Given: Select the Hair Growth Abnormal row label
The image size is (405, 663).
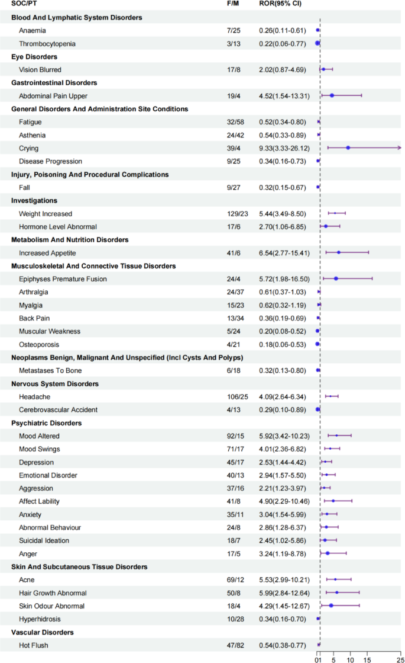Looking at the screenshot, I should pos(53,593).
